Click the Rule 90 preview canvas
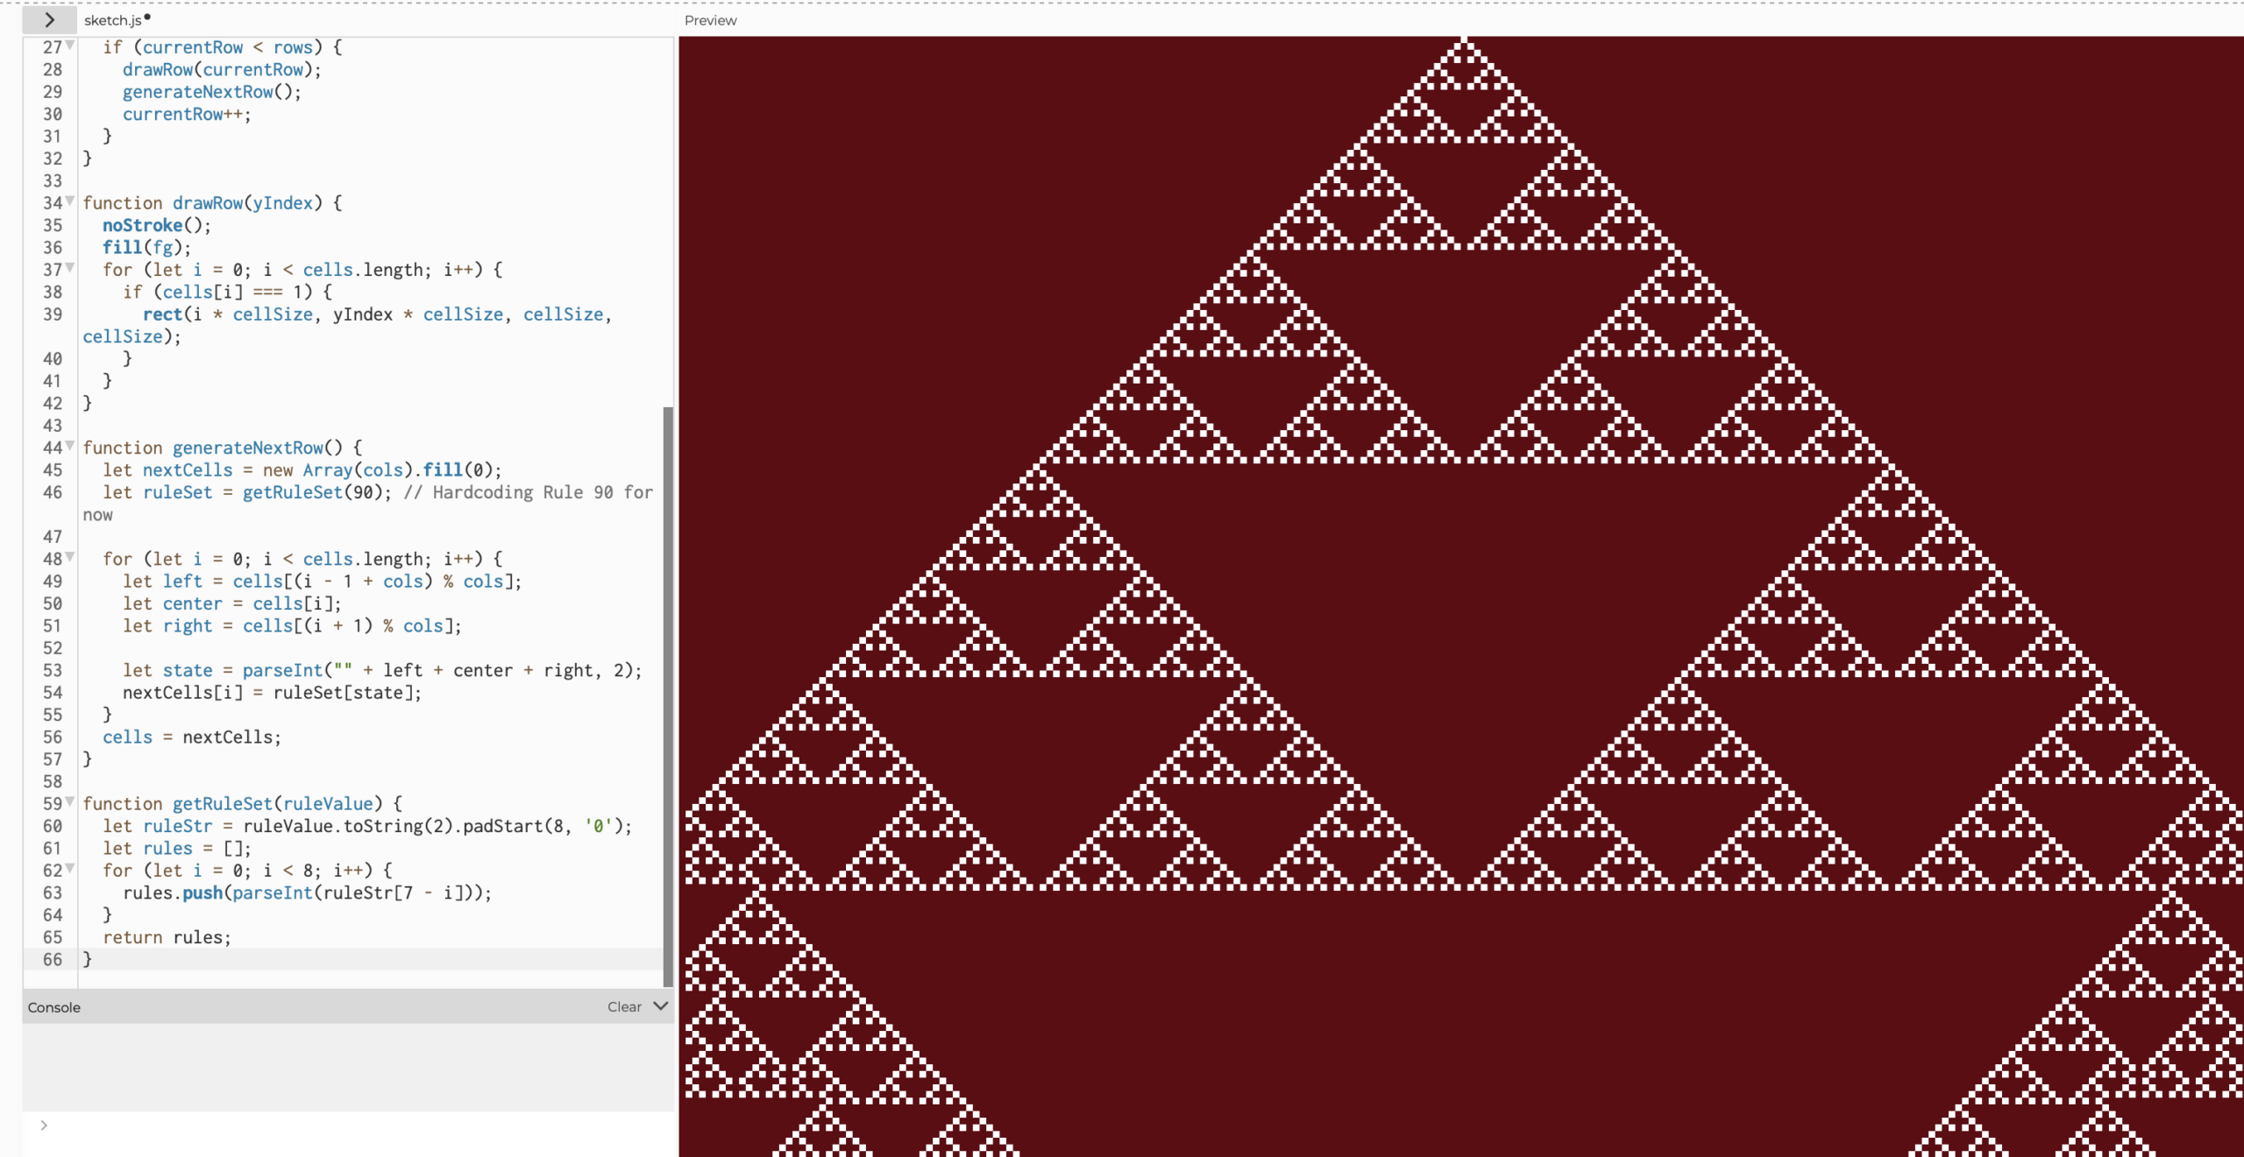The image size is (2244, 1157). tap(1460, 596)
